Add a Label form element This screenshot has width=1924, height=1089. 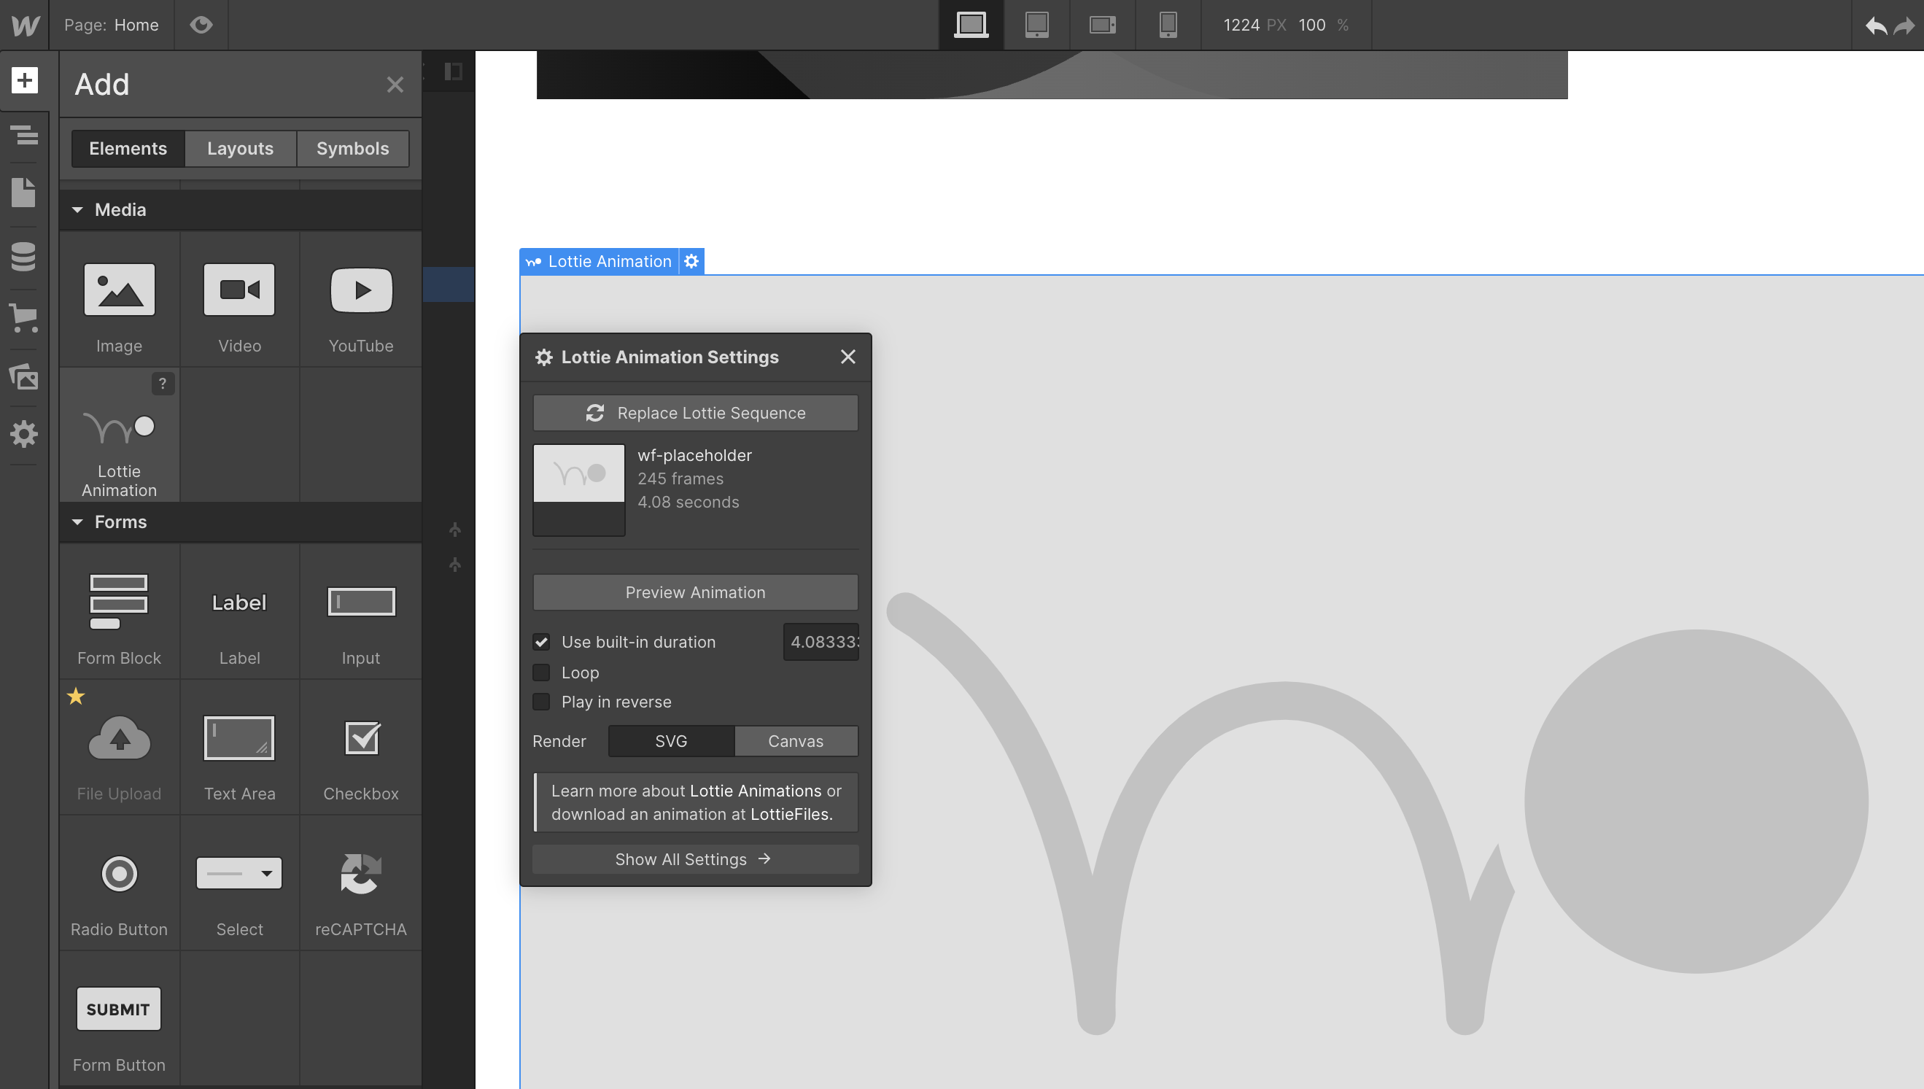240,612
